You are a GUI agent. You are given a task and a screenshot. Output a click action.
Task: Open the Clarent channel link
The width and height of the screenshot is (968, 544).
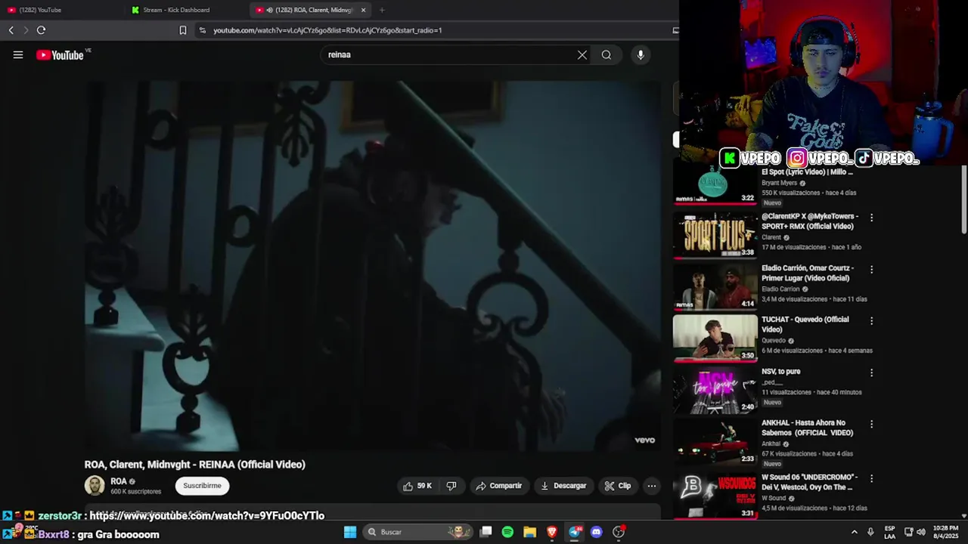coord(771,237)
